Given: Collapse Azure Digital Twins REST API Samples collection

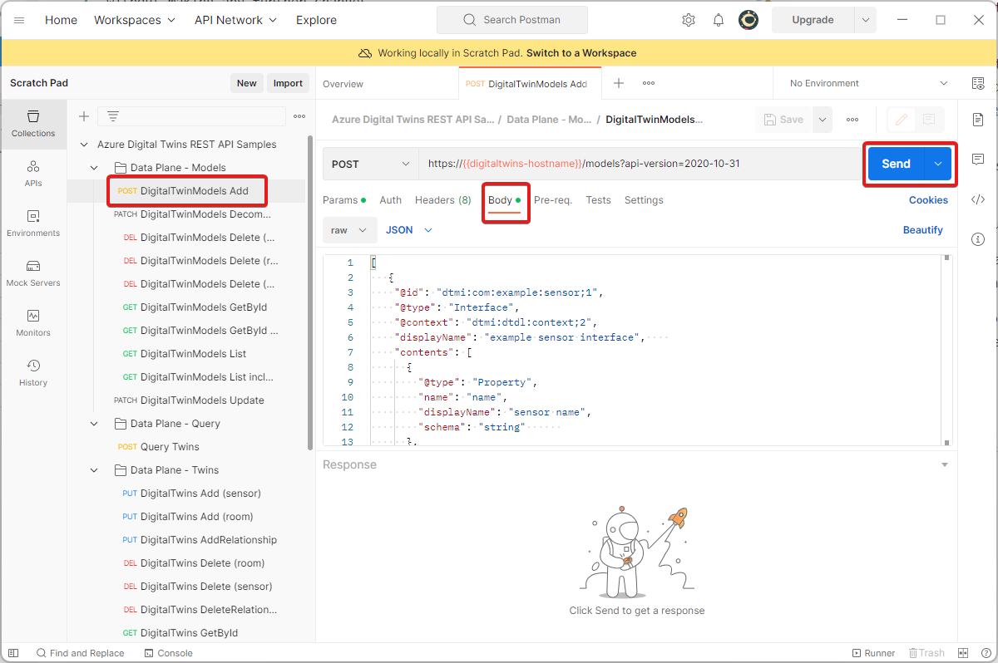Looking at the screenshot, I should [83, 145].
